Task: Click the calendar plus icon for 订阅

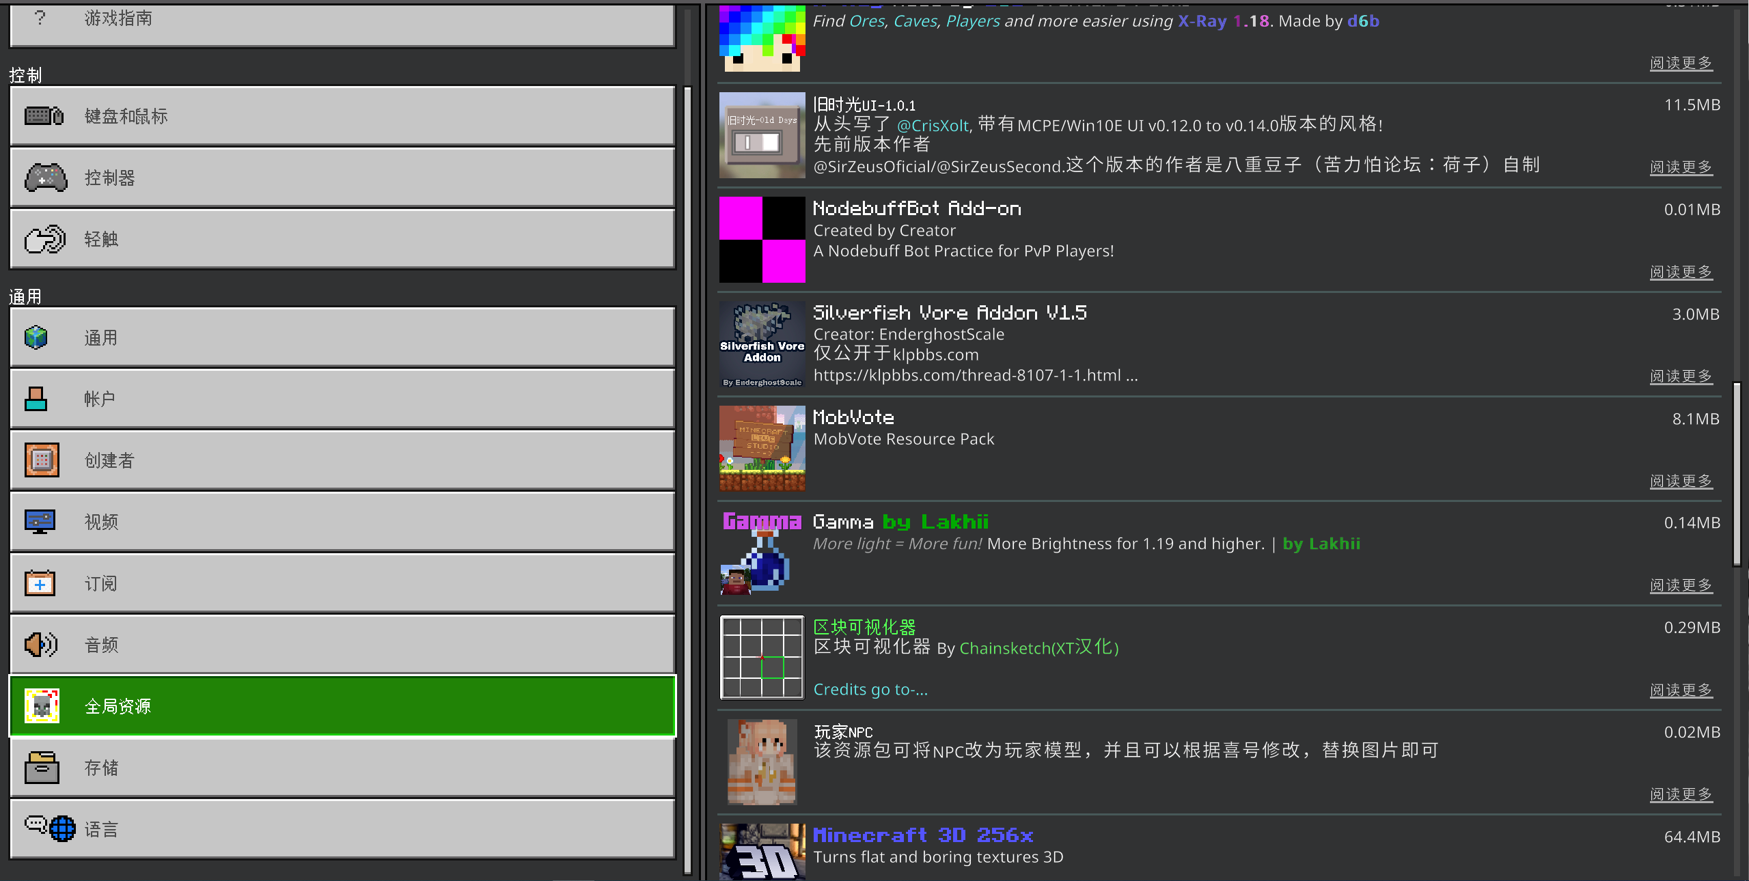Action: [40, 583]
